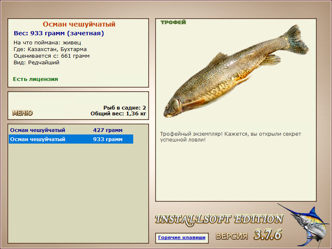Open the Горячие клавиши link
Image resolution: width=332 pixels, height=249 pixels.
click(x=182, y=237)
